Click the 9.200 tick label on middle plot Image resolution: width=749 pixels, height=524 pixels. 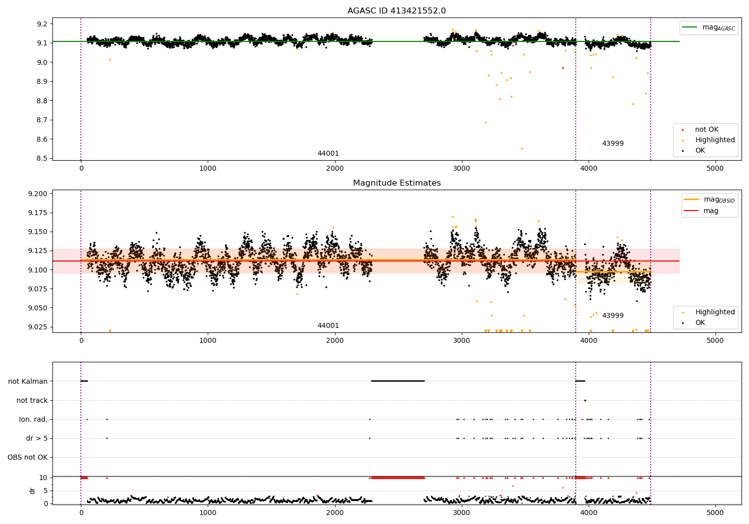coord(38,194)
